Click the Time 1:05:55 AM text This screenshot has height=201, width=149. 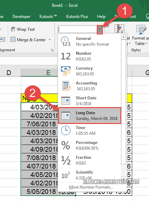(85, 133)
